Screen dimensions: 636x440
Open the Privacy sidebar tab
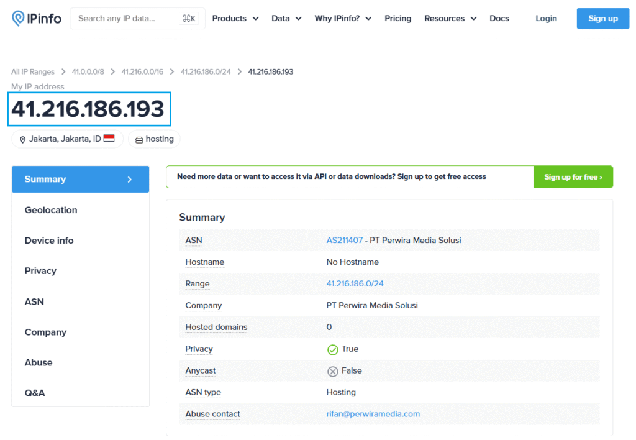(80, 271)
